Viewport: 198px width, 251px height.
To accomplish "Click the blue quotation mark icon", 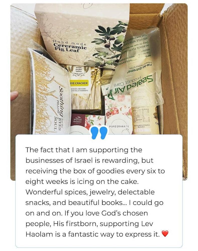I will tap(99, 133).
